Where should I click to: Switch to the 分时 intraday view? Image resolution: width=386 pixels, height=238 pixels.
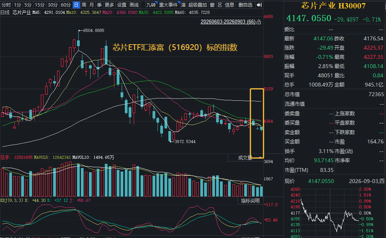pyautogui.click(x=6, y=5)
